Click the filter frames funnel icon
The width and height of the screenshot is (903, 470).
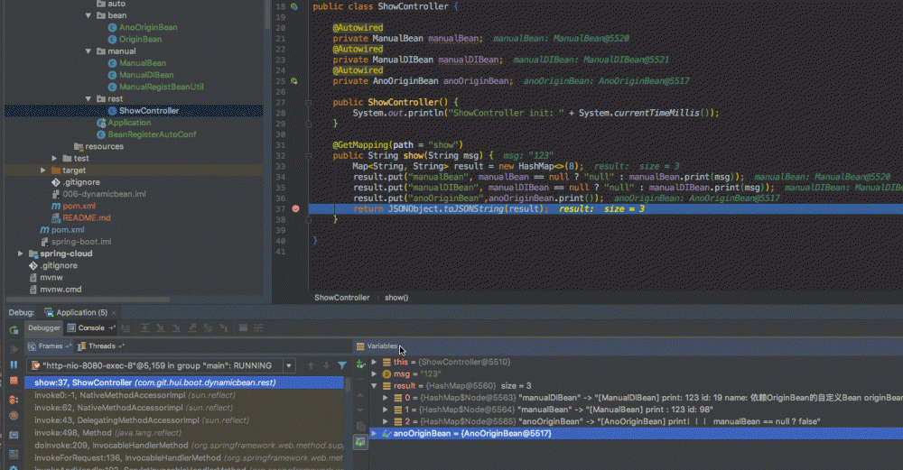[x=342, y=365]
